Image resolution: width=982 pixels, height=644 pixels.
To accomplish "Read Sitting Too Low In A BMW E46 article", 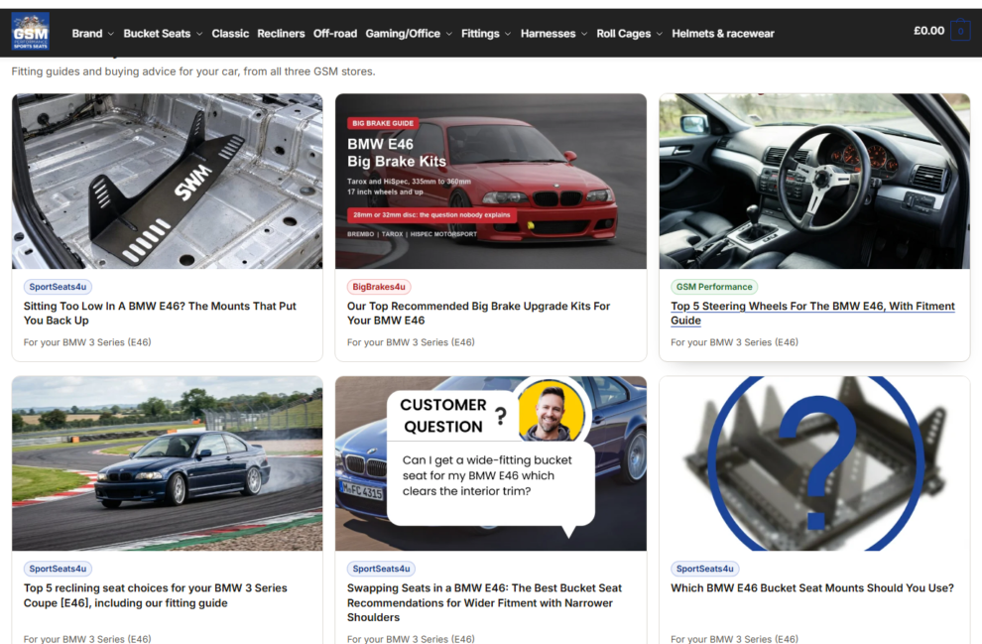I will click(160, 314).
